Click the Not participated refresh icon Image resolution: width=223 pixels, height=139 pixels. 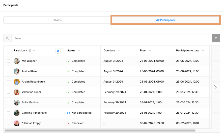(68, 113)
